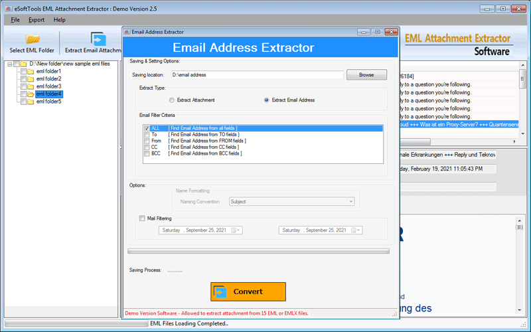Click the message list scroll-down arrow
The height and width of the screenshot is (332, 531).
522,134
